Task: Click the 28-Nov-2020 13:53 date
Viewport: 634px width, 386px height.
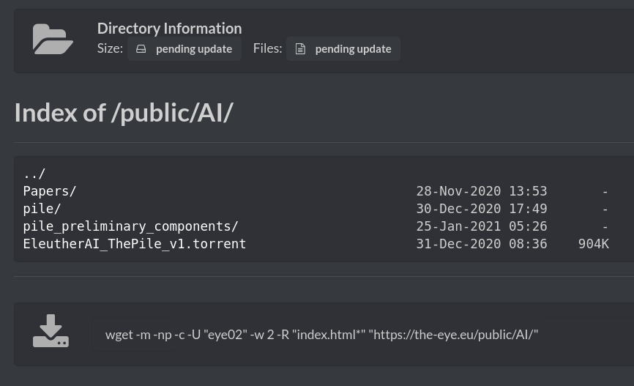Action: click(x=482, y=191)
